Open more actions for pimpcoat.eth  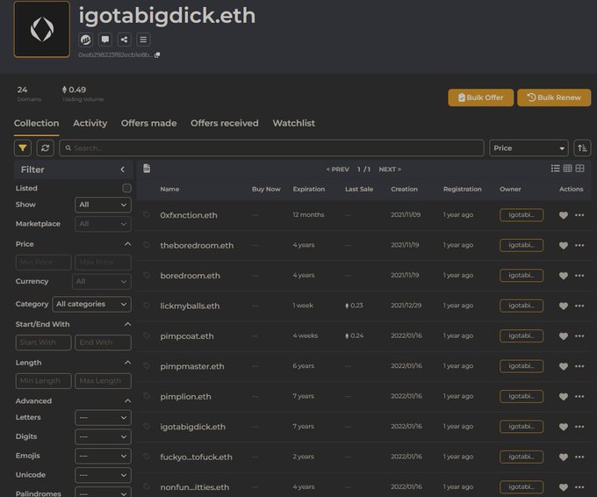[x=579, y=336]
